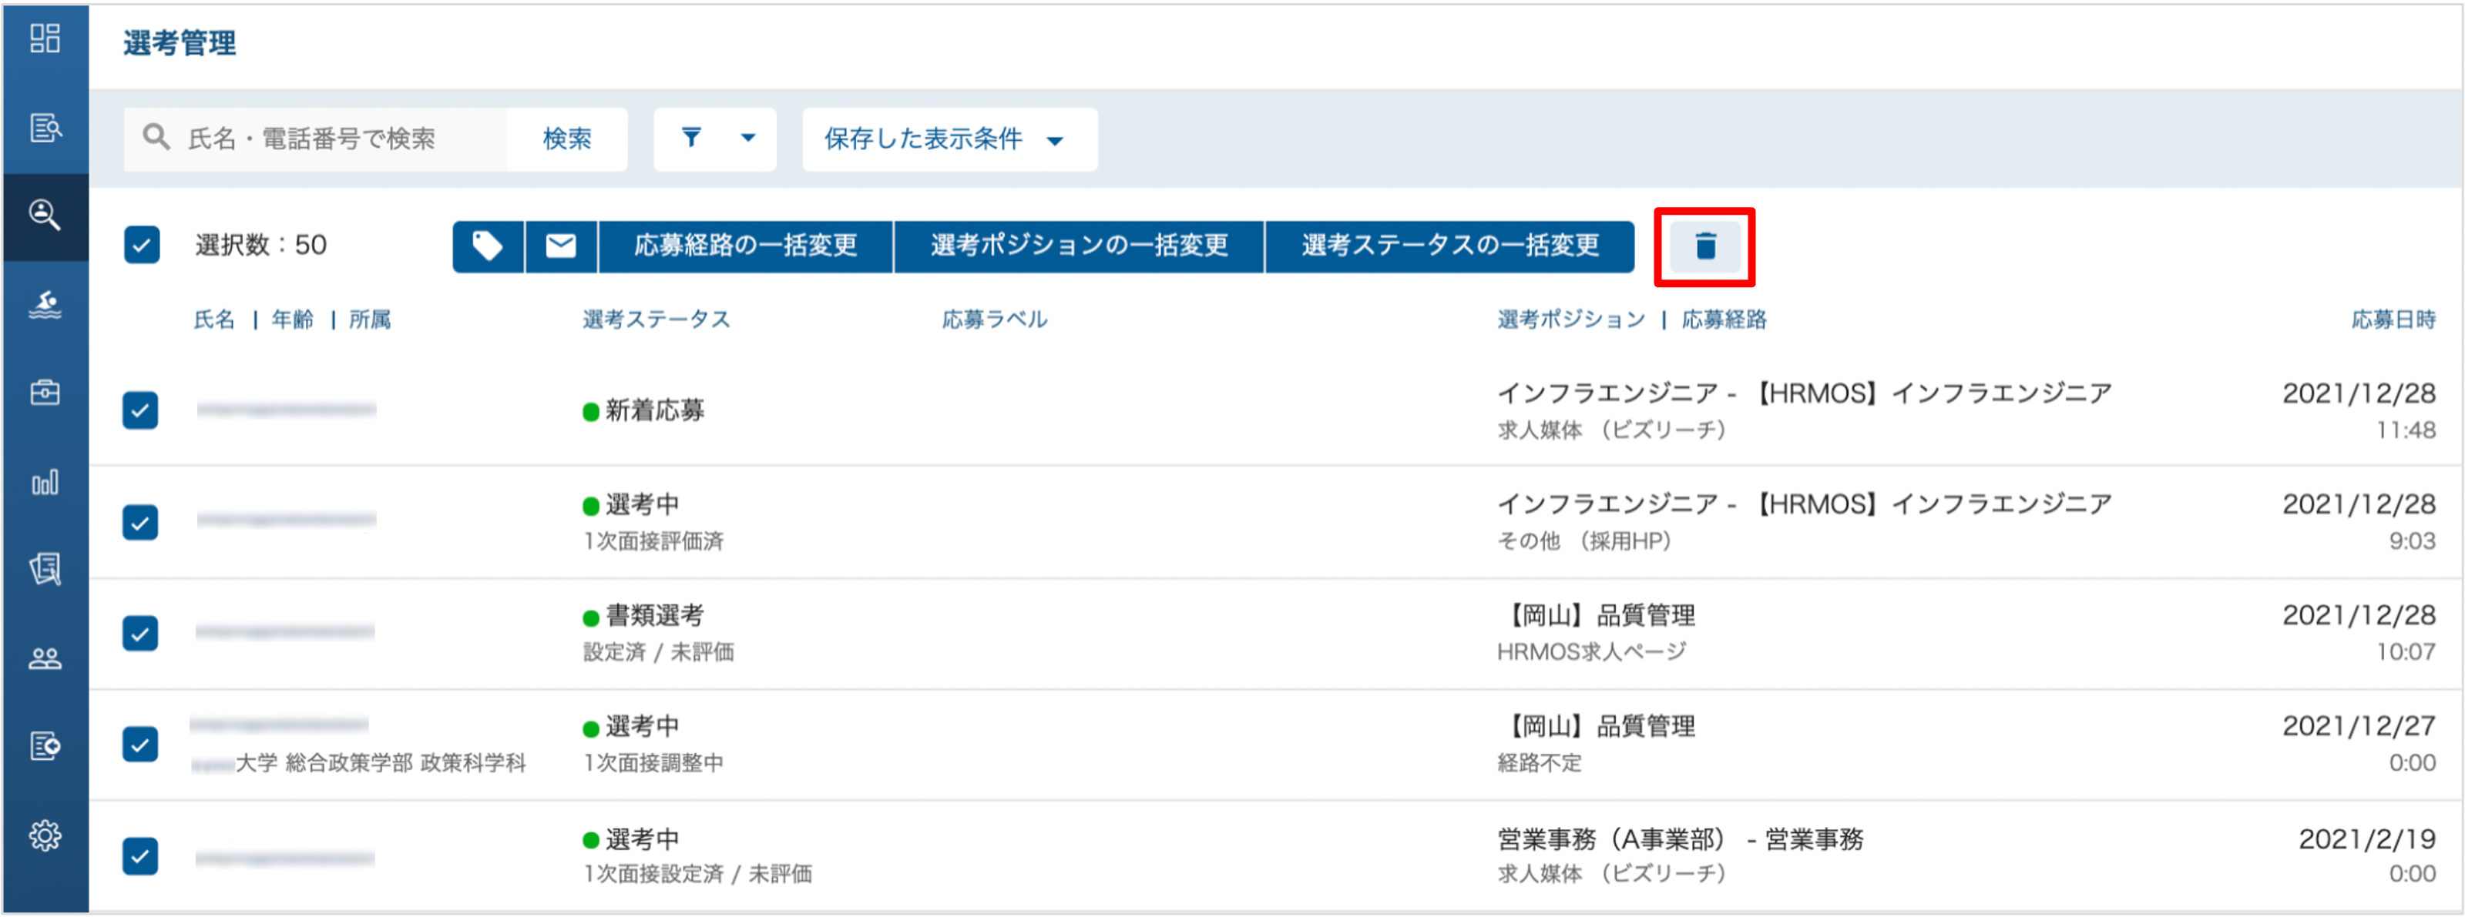
Task: Click the envelope mail icon button
Action: [x=561, y=246]
